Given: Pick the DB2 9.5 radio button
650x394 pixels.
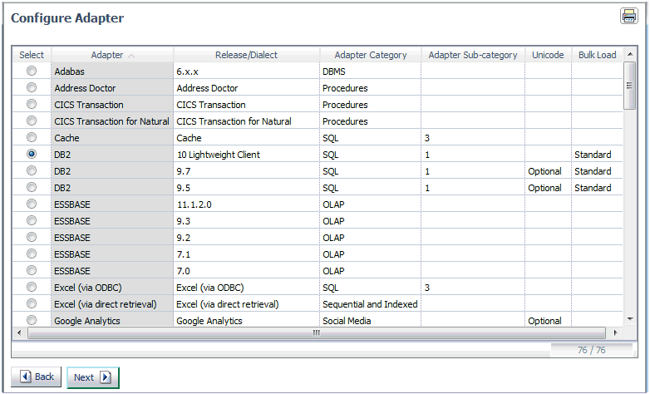Looking at the screenshot, I should point(32,187).
